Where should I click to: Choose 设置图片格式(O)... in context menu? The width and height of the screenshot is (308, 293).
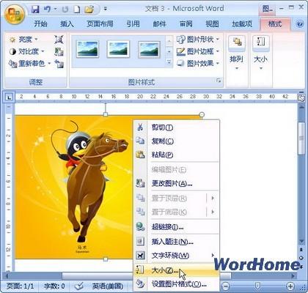pyautogui.click(x=176, y=284)
